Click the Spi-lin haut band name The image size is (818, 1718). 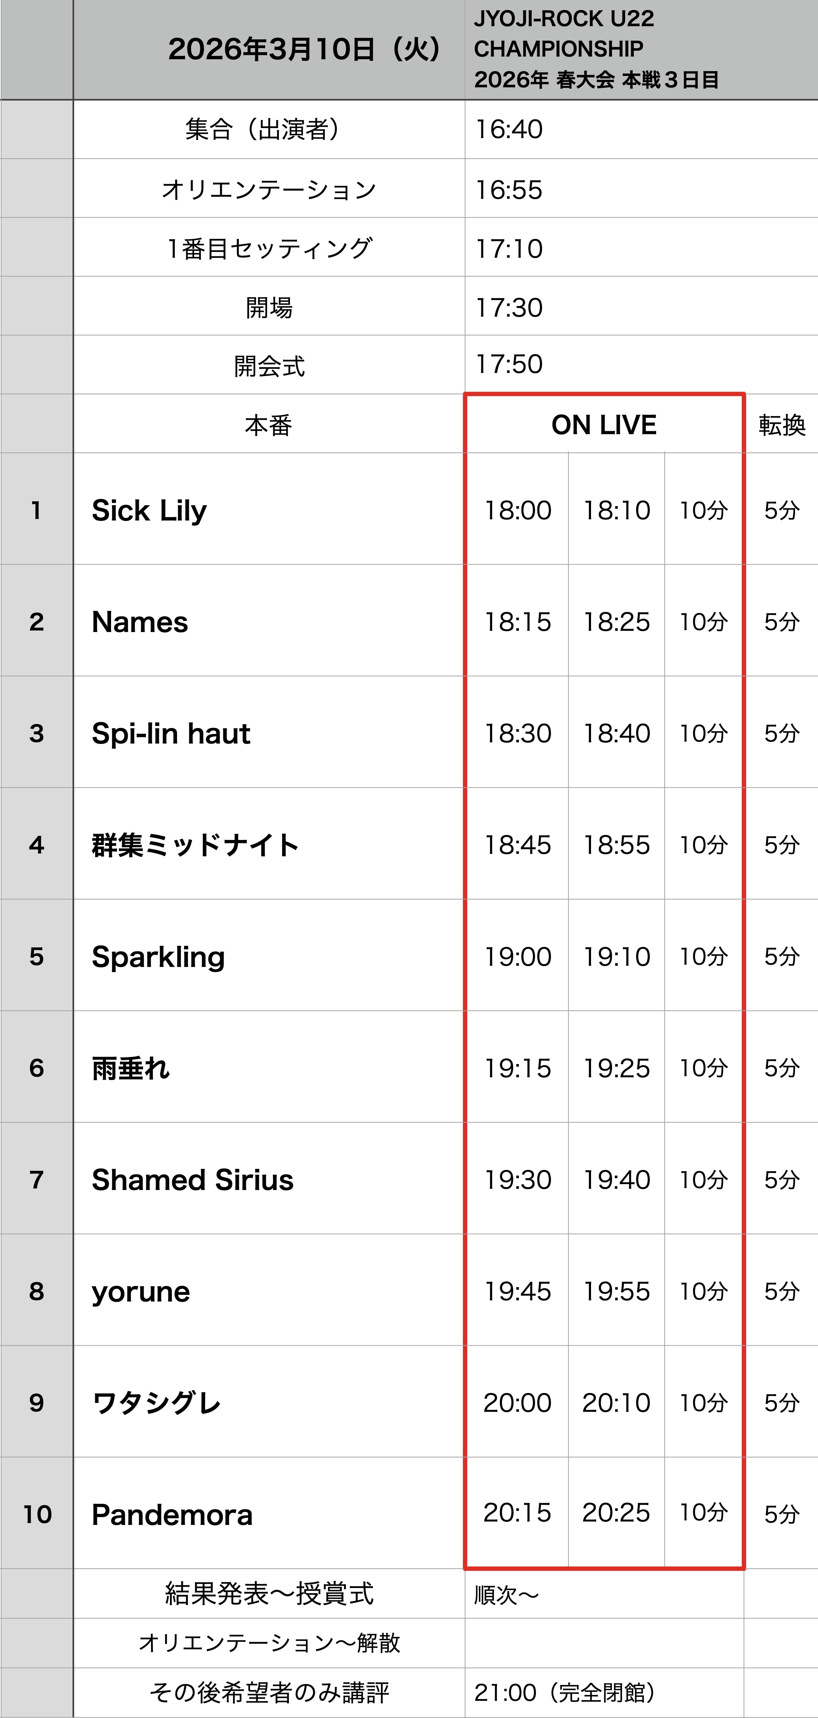click(171, 733)
